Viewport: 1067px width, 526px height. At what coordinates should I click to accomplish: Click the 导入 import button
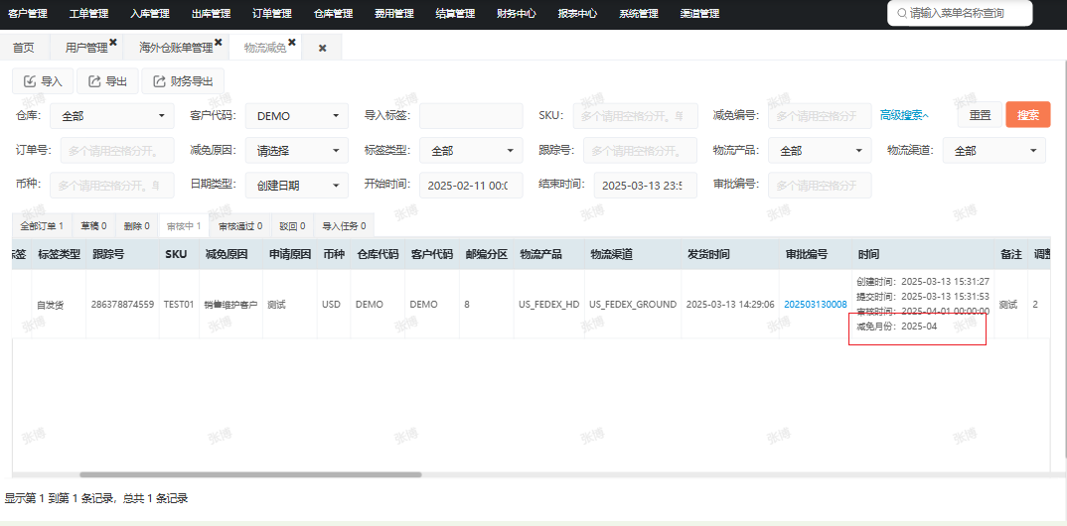pos(43,81)
